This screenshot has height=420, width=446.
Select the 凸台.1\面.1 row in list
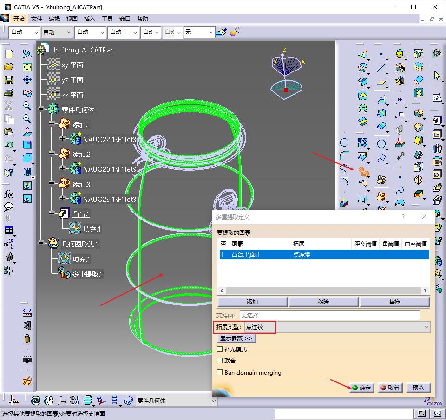tap(324, 255)
